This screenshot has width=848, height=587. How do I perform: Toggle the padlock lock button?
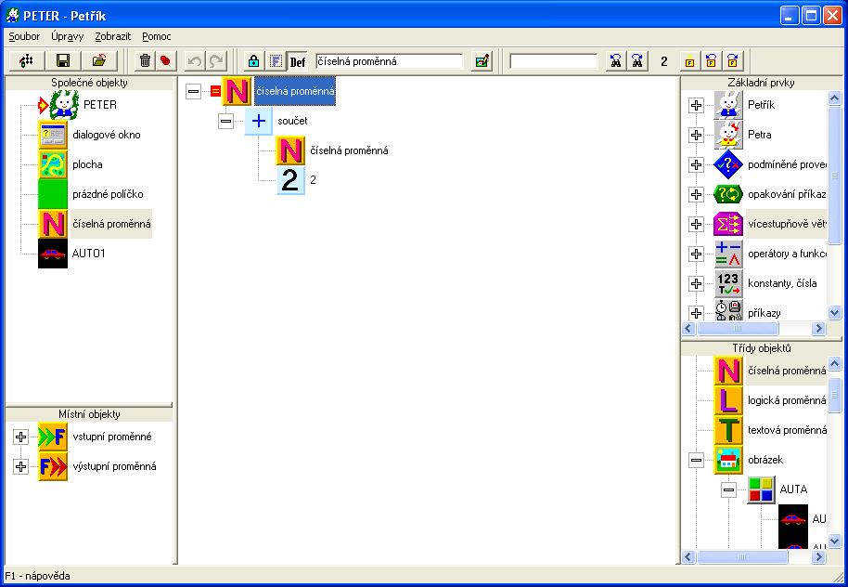coord(253,61)
